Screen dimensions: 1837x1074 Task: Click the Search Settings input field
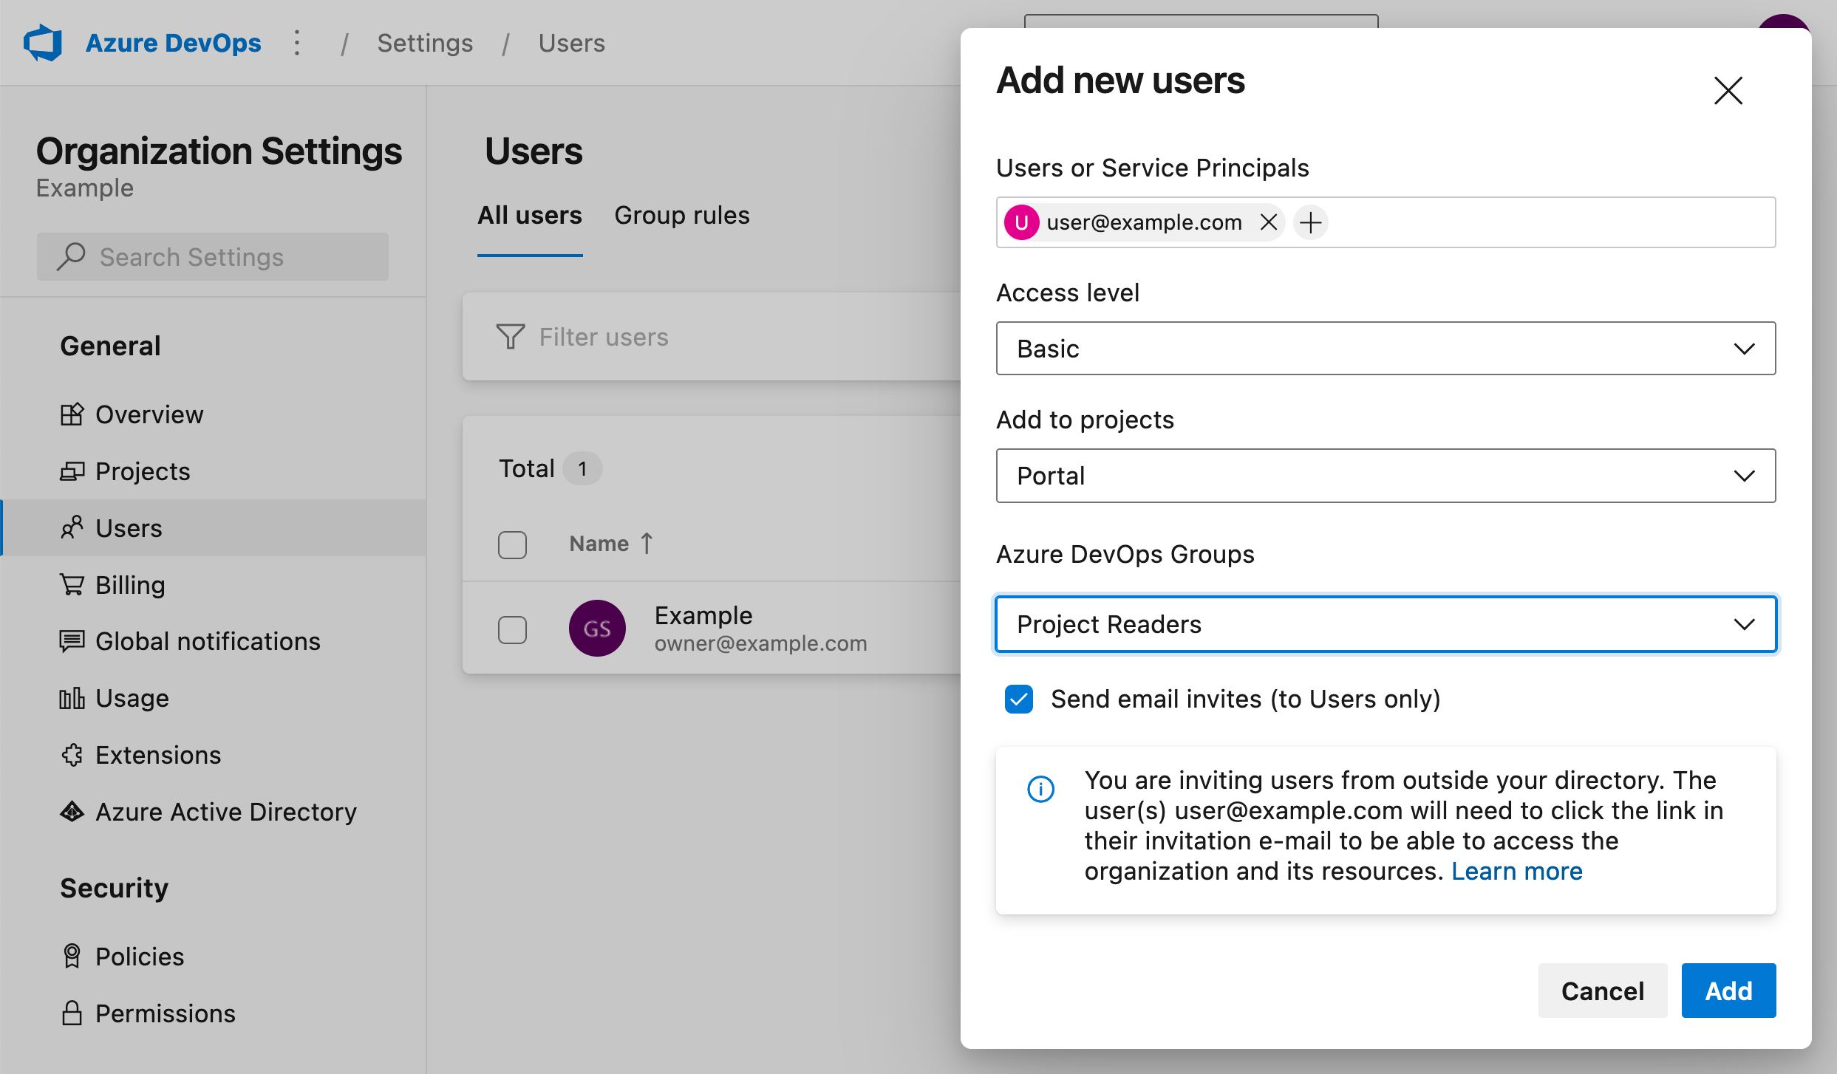click(x=213, y=257)
